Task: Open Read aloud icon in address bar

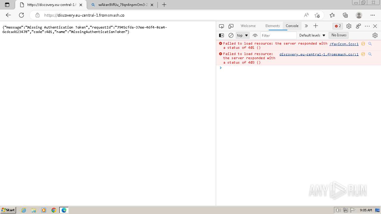Action: (x=306, y=15)
